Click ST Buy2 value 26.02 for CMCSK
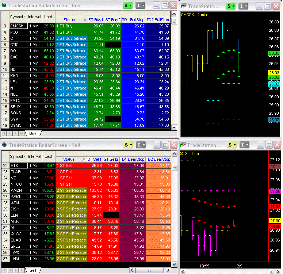The image size is (283, 274). click(x=113, y=26)
